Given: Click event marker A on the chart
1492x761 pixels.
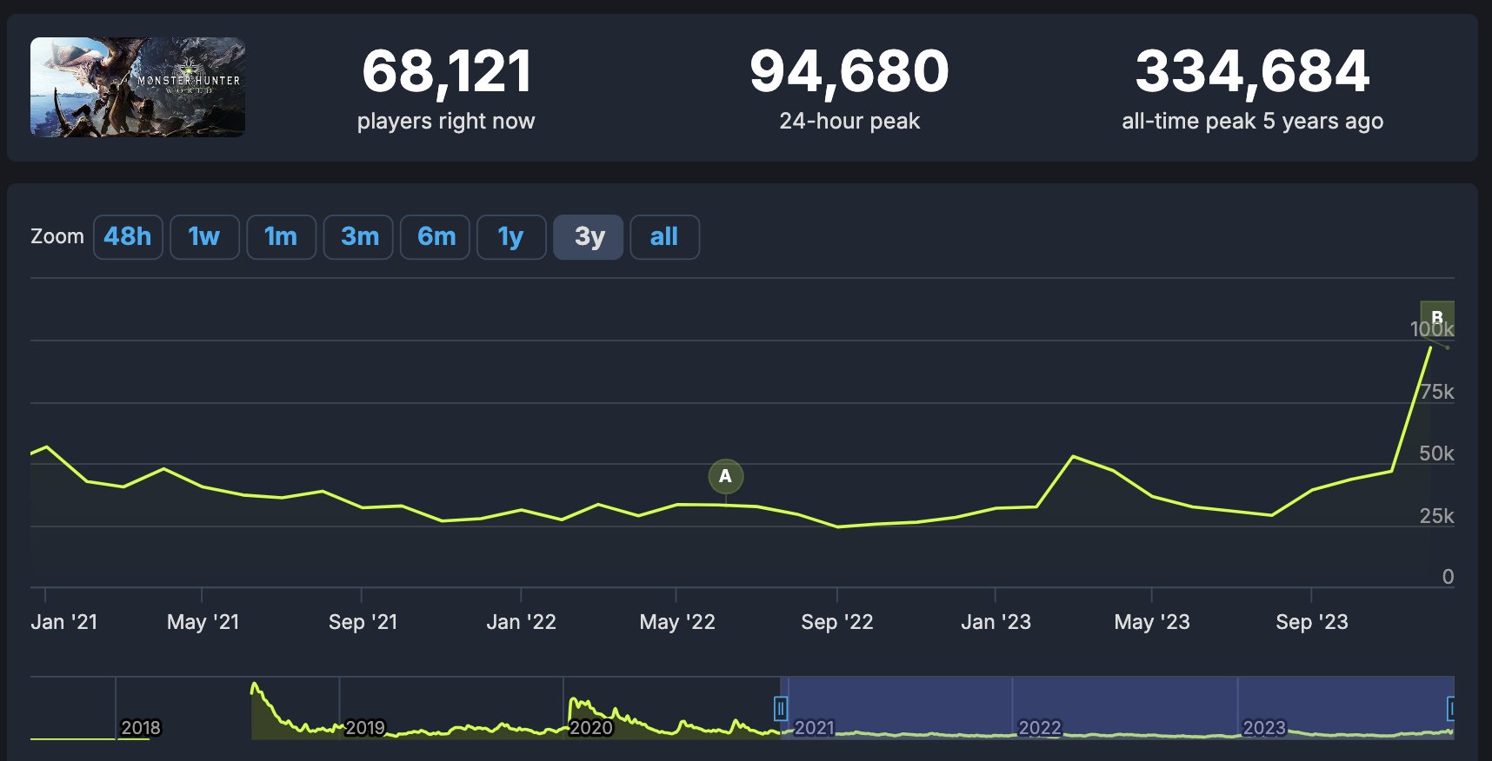Looking at the screenshot, I should pyautogui.click(x=726, y=476).
